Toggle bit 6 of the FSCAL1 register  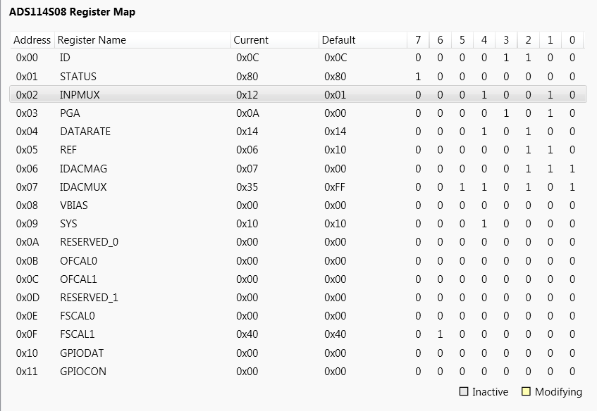coord(440,334)
